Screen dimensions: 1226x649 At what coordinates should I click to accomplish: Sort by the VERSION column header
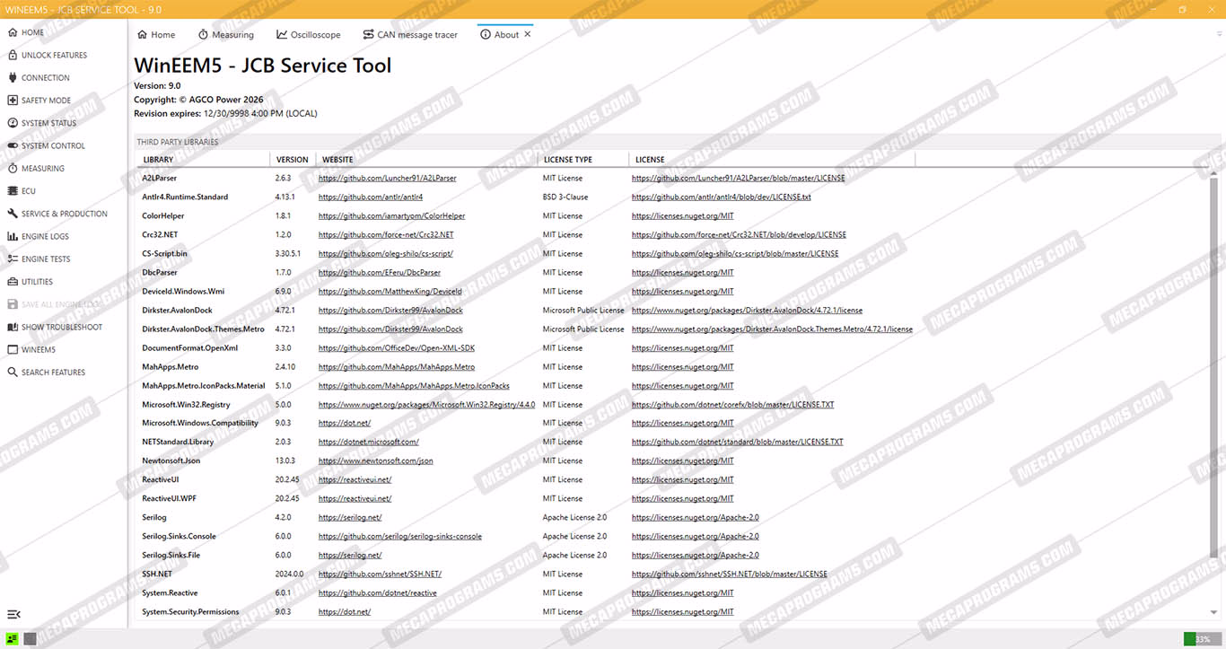tap(292, 160)
